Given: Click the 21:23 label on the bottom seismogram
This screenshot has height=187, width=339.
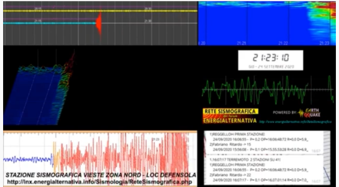Looking at the screenshot, I should pyautogui.click(x=156, y=140).
